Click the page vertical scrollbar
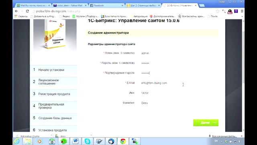Viewport: 257px width, 145px height. click(243, 58)
